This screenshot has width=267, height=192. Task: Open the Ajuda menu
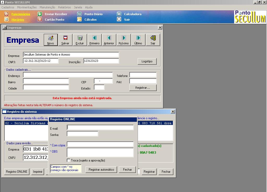[89, 7]
